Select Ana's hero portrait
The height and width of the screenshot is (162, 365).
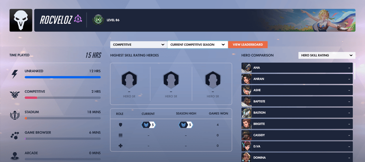click(x=247, y=68)
